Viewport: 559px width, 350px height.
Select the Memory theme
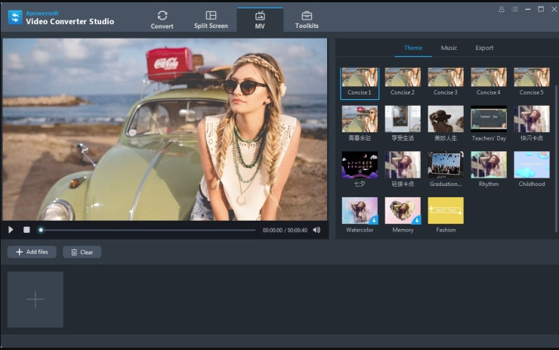[x=403, y=215]
